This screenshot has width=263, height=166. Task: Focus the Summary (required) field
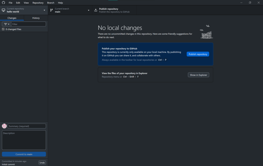(x=27, y=126)
